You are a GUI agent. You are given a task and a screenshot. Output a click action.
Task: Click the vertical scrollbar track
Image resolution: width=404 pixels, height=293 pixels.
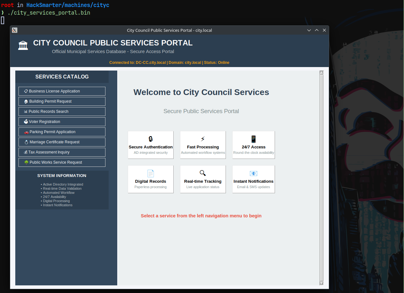coord(321,178)
